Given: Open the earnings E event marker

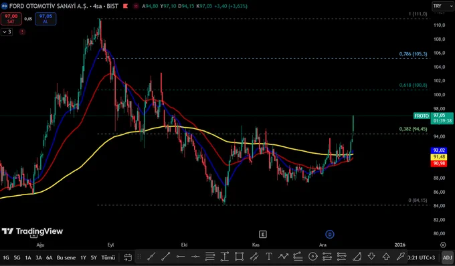Looking at the screenshot, I should click(262, 234).
